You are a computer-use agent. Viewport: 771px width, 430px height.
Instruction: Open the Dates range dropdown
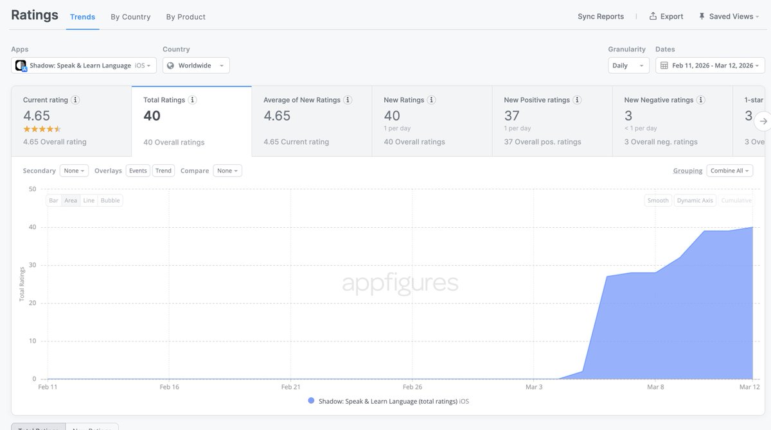click(x=710, y=65)
